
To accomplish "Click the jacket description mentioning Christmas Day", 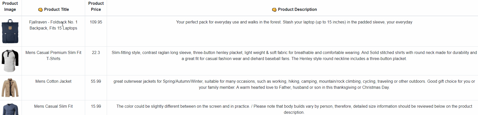I will 294,84.
